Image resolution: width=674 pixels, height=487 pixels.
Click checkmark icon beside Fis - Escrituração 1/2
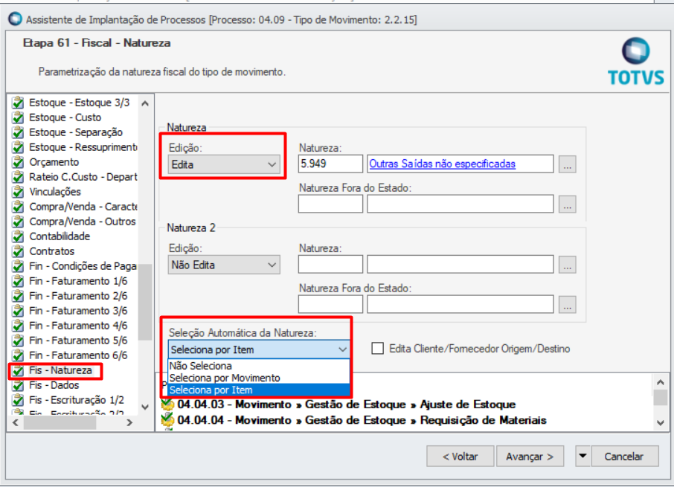(x=18, y=400)
